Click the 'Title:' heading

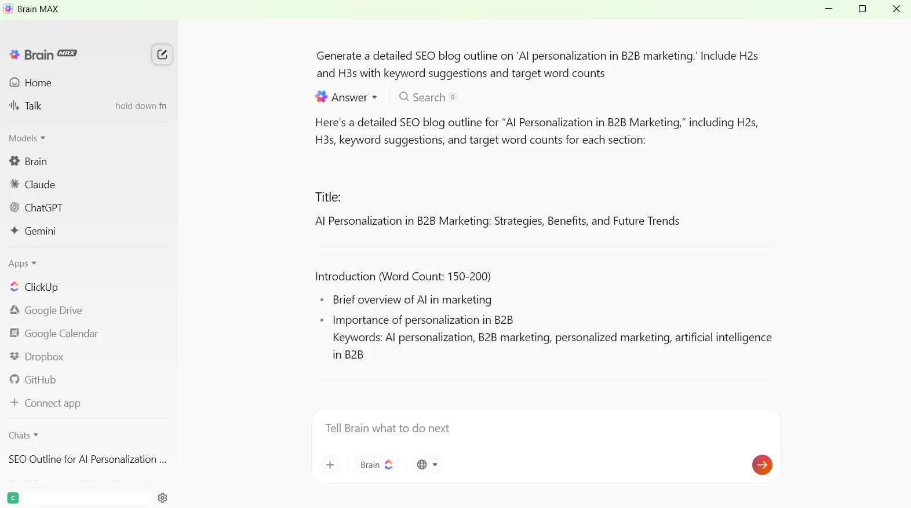(328, 198)
